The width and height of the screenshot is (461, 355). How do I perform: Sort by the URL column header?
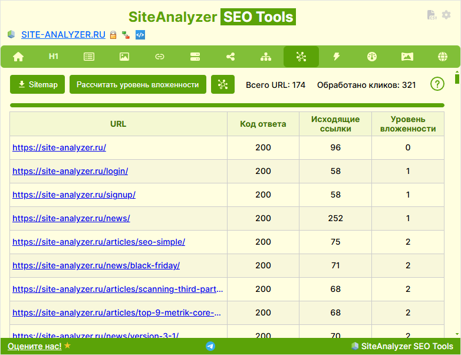tap(118, 124)
